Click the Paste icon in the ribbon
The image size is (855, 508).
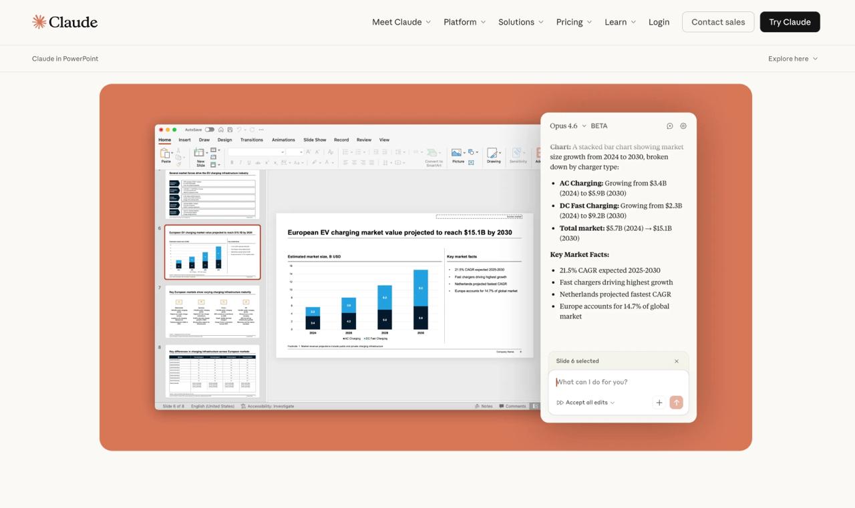pos(165,154)
